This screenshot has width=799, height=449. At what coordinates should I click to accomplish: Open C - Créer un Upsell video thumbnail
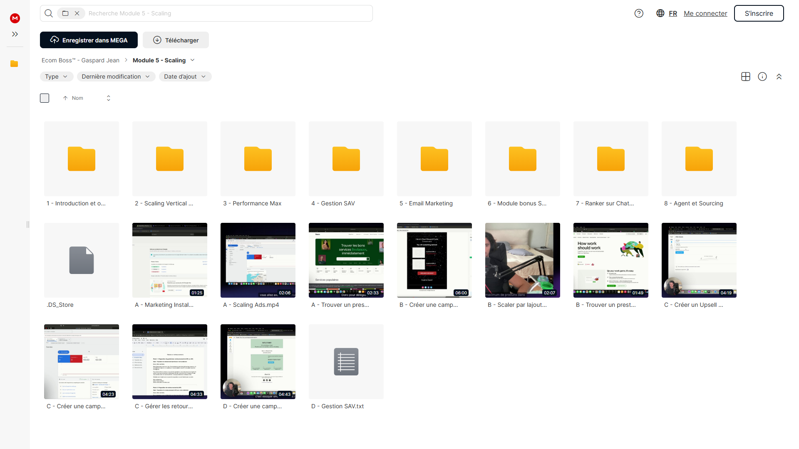699,260
